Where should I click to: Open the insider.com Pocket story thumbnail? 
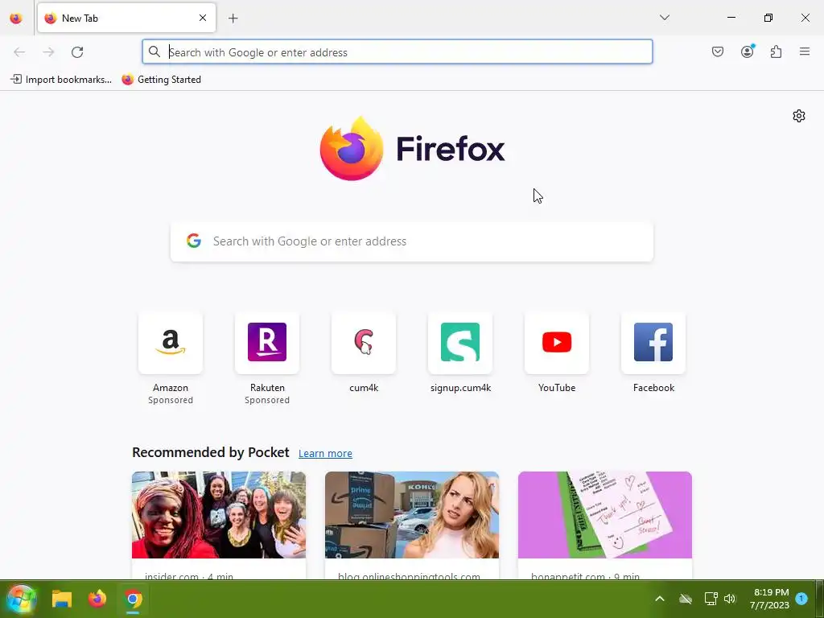pyautogui.click(x=219, y=515)
